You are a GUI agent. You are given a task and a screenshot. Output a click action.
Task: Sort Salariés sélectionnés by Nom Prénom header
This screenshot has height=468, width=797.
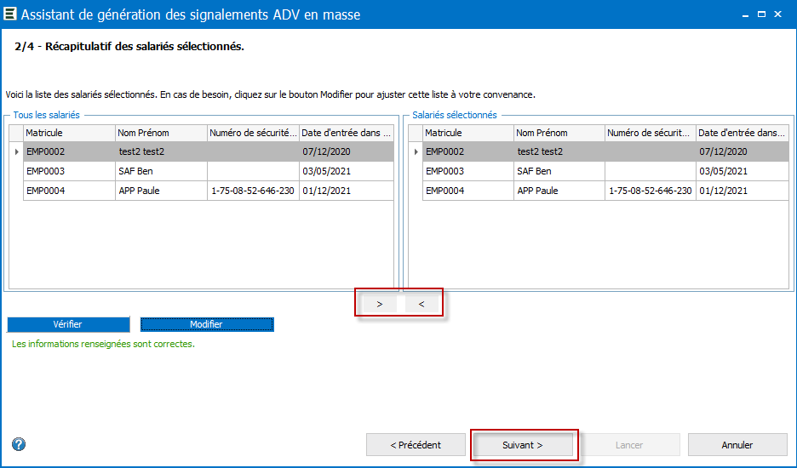tap(559, 133)
